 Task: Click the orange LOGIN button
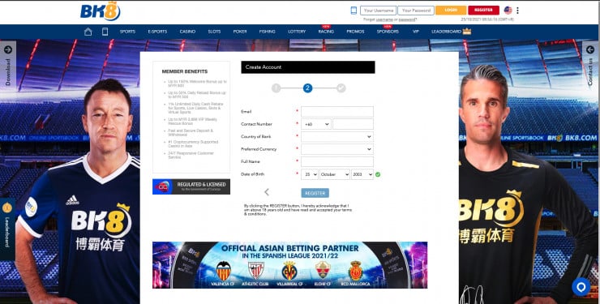click(451, 11)
